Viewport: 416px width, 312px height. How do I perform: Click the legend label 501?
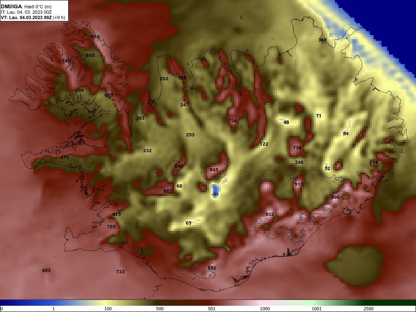coord(212,309)
